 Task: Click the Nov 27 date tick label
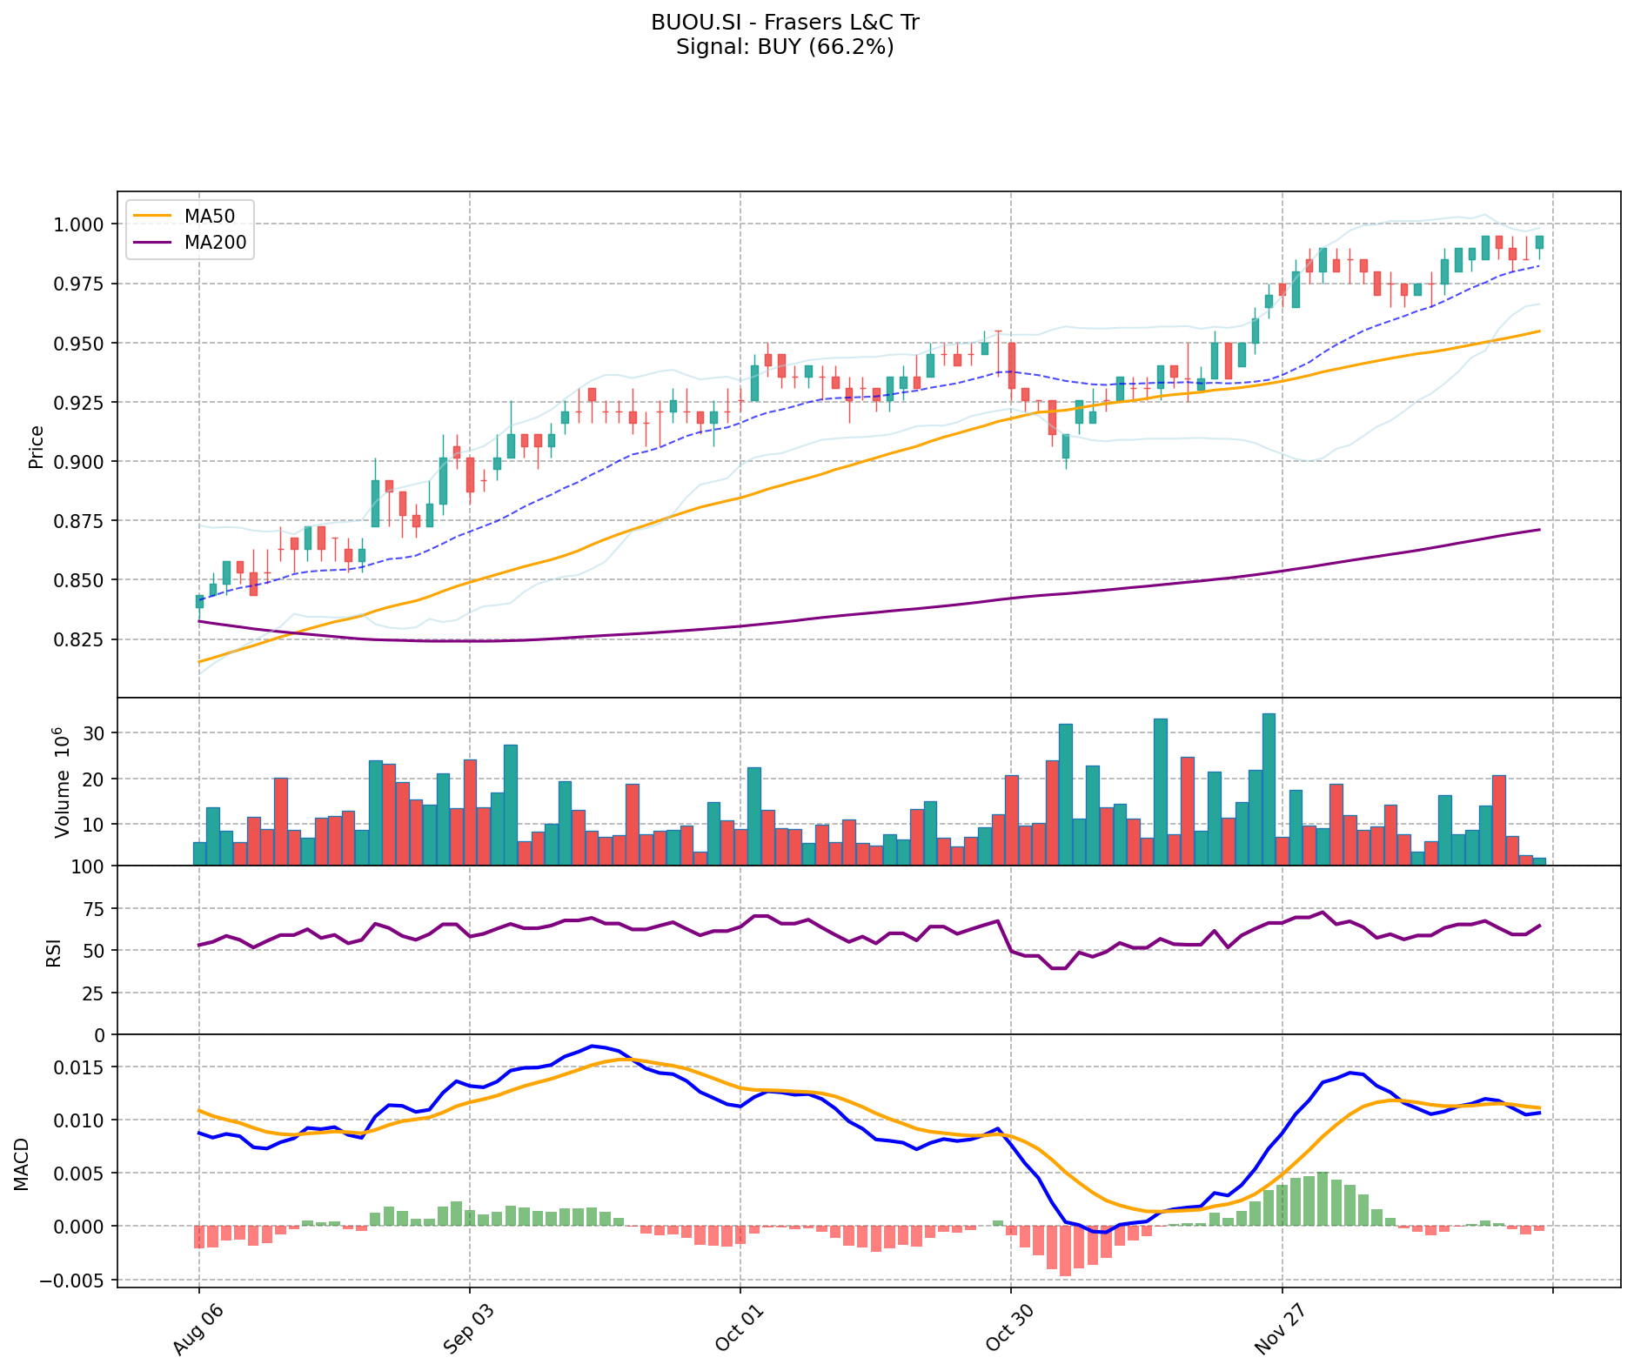tap(1277, 1332)
